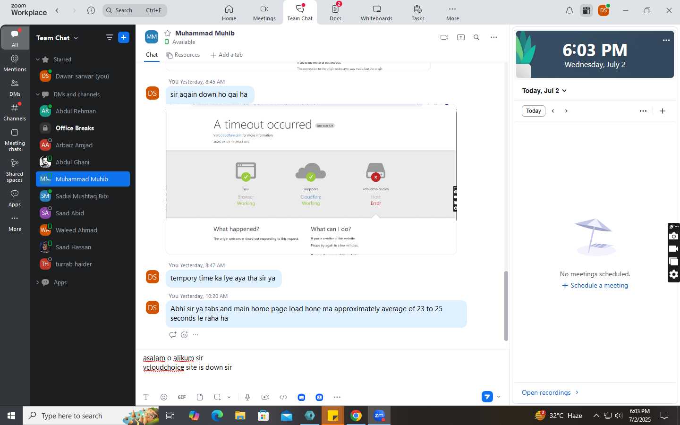Open the Office Breaks channel
680x425 pixels.
(x=83, y=128)
